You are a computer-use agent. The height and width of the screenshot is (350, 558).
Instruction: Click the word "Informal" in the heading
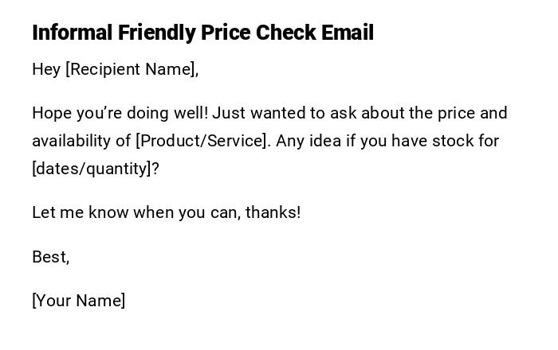click(73, 33)
